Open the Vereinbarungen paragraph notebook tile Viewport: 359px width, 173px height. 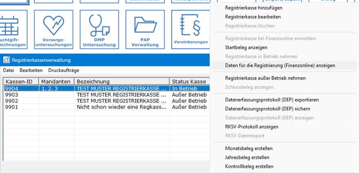click(x=190, y=29)
